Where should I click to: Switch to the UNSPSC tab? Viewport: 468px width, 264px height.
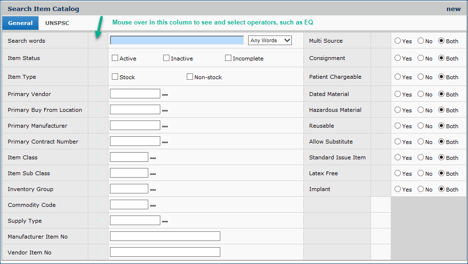coord(57,23)
